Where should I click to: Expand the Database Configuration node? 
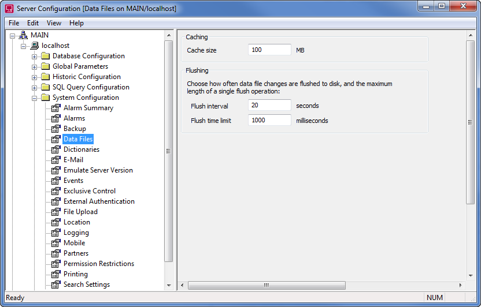35,56
